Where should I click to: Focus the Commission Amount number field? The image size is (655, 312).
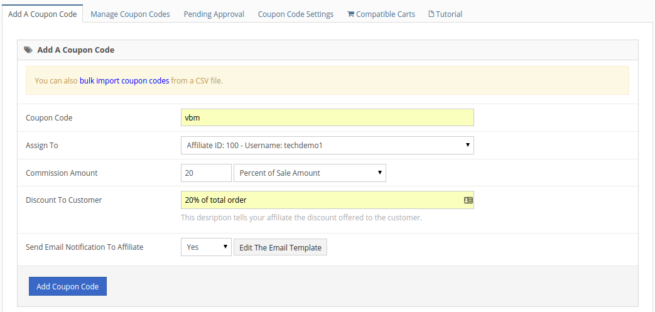click(206, 173)
